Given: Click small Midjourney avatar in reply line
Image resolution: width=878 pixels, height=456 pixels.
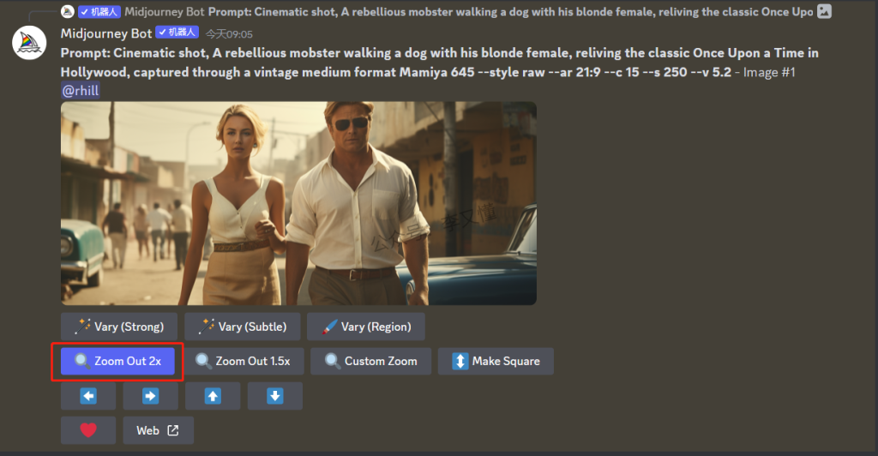Looking at the screenshot, I should click(x=68, y=11).
